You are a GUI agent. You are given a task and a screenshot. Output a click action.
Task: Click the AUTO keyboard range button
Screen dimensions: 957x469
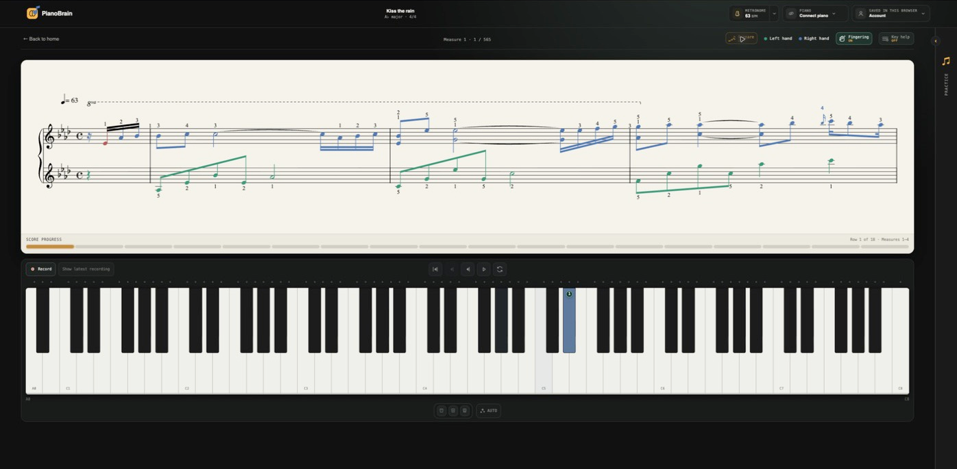(x=488, y=411)
